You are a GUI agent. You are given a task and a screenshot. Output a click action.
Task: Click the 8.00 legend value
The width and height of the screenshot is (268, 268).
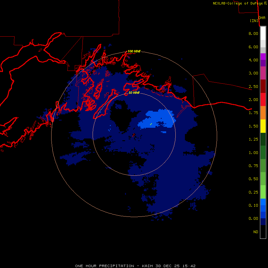tap(253, 33)
